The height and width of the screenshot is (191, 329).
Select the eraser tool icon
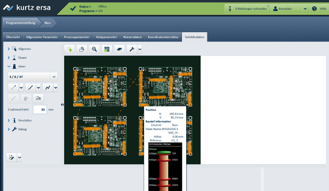click(x=119, y=50)
